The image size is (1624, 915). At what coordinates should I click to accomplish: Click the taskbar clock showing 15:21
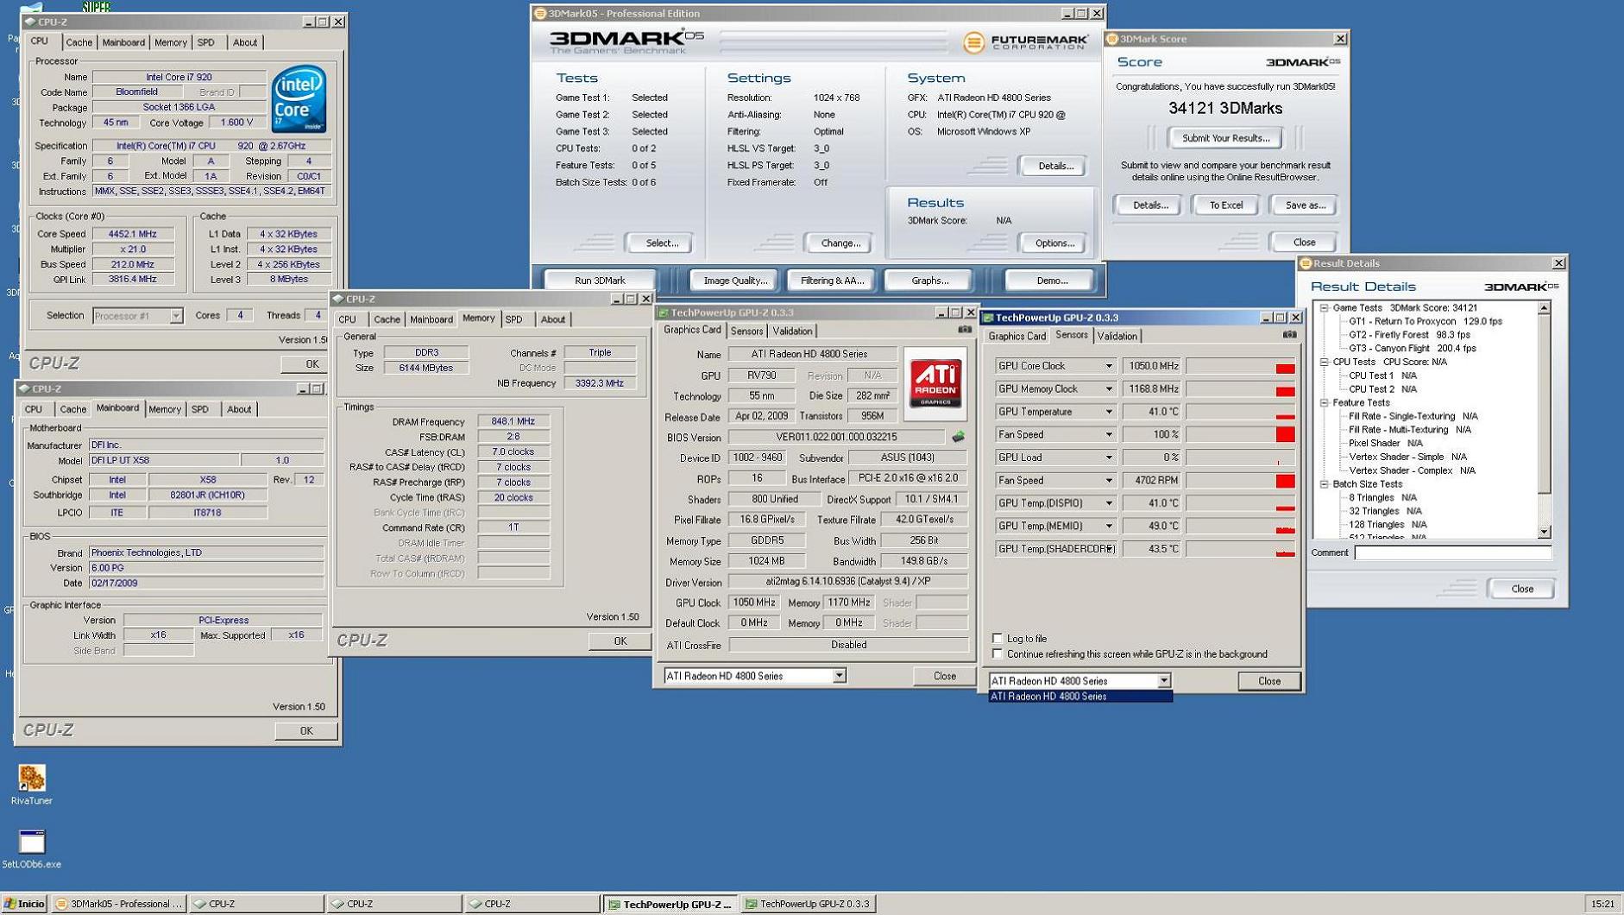point(1602,904)
